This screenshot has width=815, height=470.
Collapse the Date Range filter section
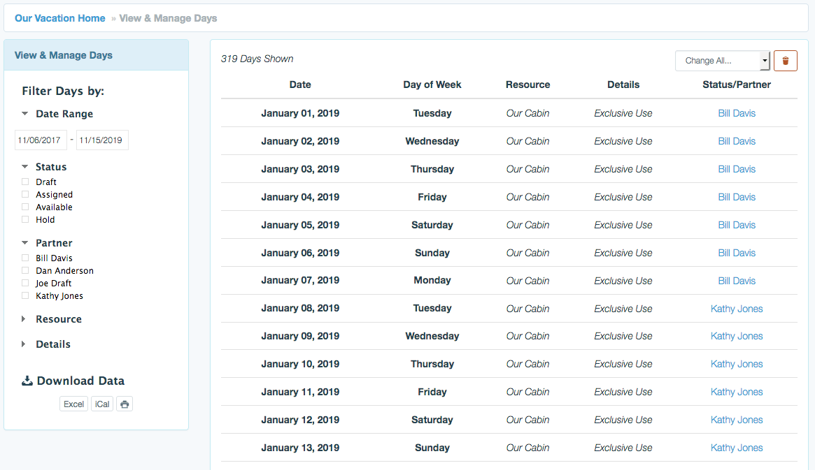point(24,114)
